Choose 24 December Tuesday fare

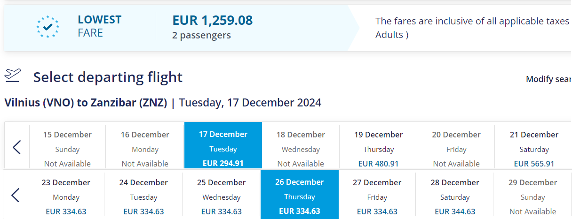tap(143, 195)
